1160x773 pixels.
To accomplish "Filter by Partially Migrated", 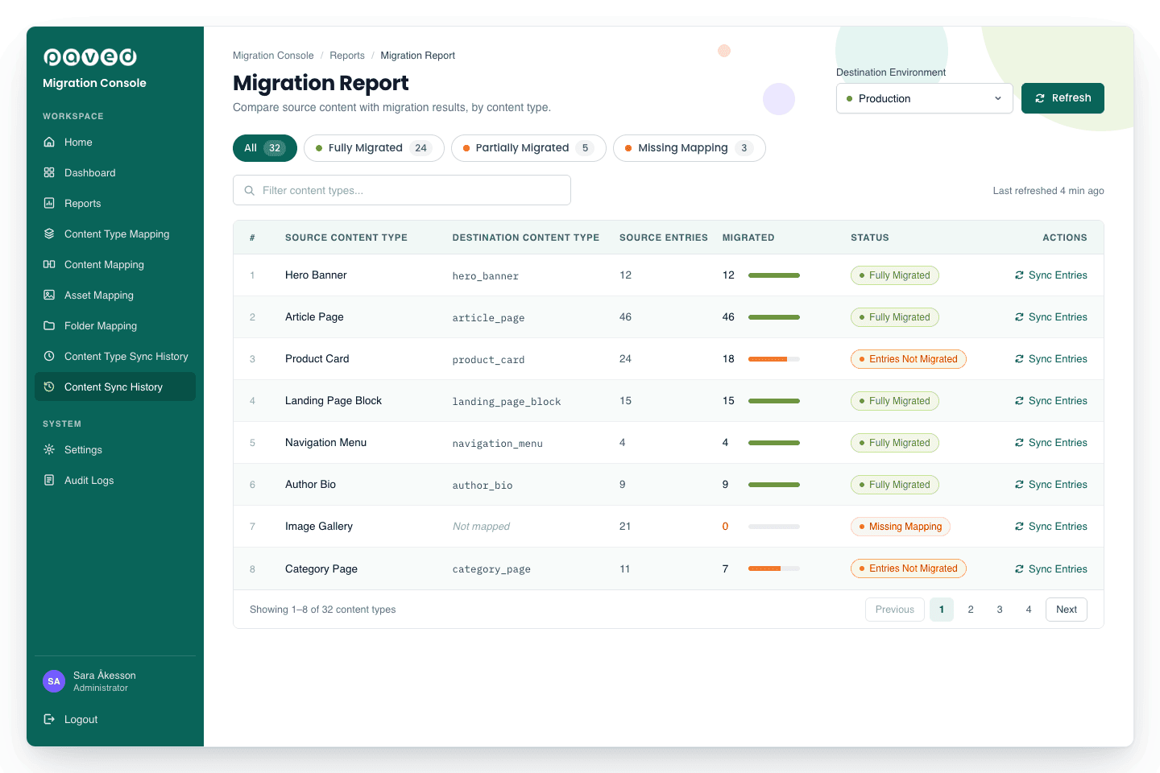I will pyautogui.click(x=528, y=148).
